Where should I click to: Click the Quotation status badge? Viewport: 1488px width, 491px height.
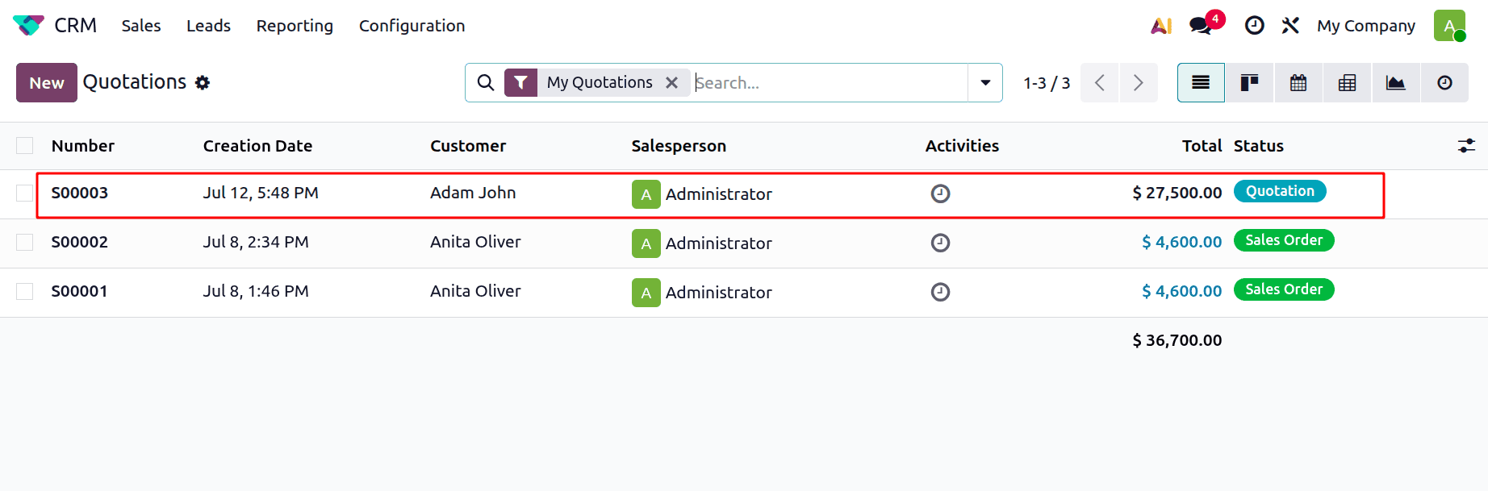[x=1280, y=191]
